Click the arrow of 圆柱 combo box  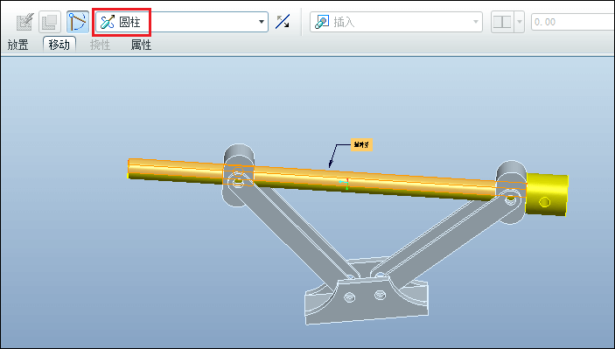(262, 22)
